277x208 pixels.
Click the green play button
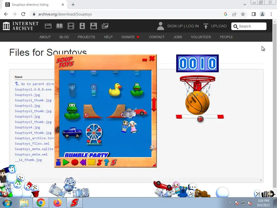[66, 162]
